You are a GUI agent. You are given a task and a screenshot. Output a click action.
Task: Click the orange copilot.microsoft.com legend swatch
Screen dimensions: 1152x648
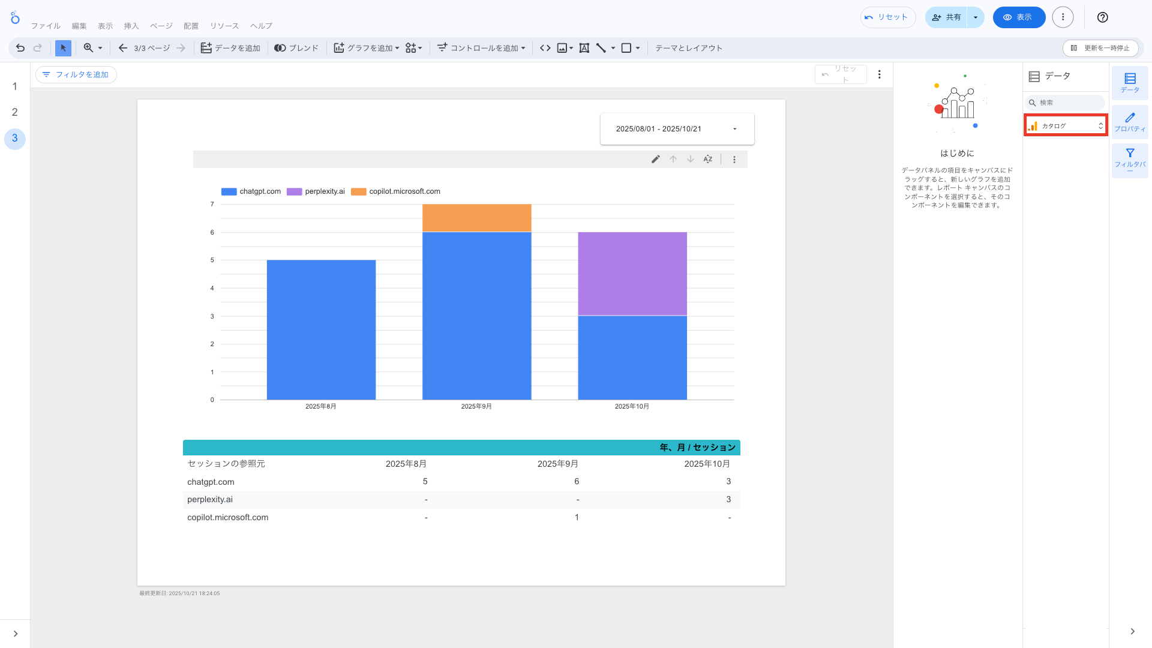point(358,191)
